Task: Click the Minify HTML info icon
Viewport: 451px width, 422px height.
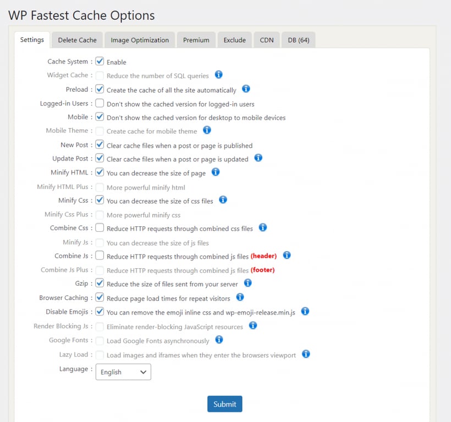Action: (x=215, y=172)
